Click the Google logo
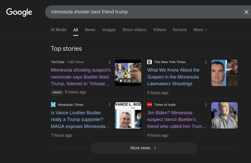The height and width of the screenshot is (163, 251). point(19,12)
